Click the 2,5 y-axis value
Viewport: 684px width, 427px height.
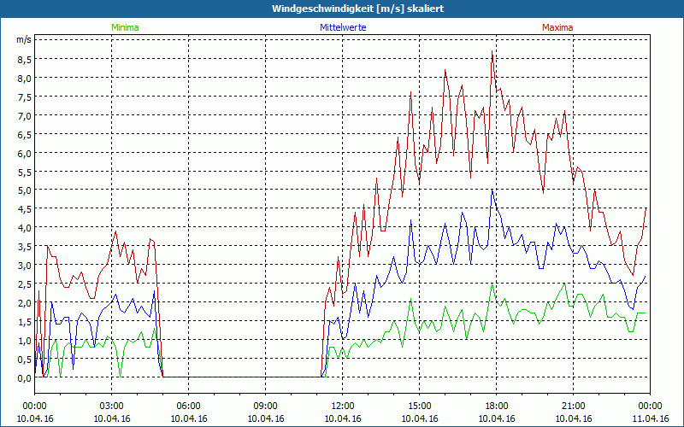pos(24,284)
